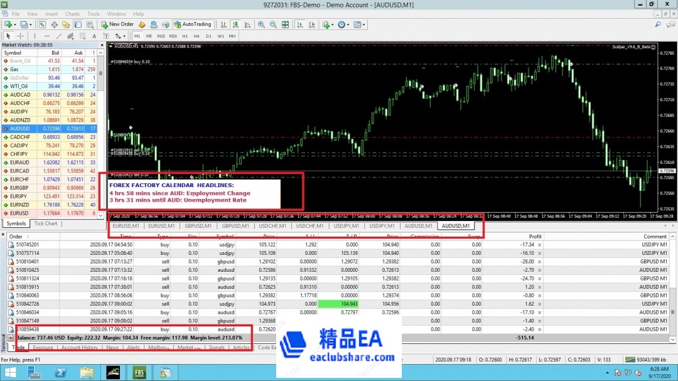Zoom out the chart

click(273, 24)
